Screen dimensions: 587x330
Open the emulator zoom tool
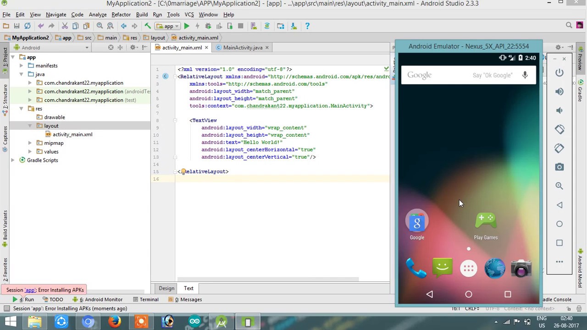[x=559, y=186]
